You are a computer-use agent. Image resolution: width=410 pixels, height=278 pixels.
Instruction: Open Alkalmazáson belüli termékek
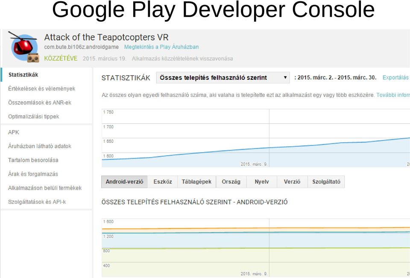[45, 188]
